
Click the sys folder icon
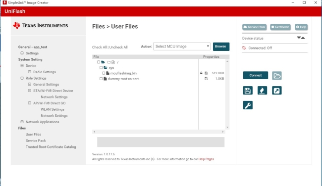(x=106, y=67)
